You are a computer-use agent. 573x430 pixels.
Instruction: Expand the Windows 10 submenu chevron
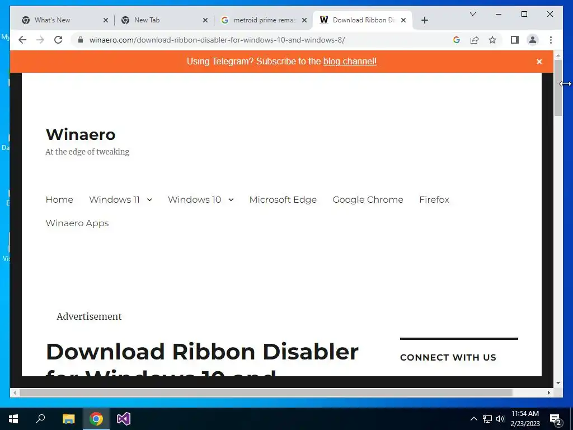(231, 200)
